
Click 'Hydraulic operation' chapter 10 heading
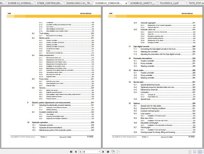(40, 122)
